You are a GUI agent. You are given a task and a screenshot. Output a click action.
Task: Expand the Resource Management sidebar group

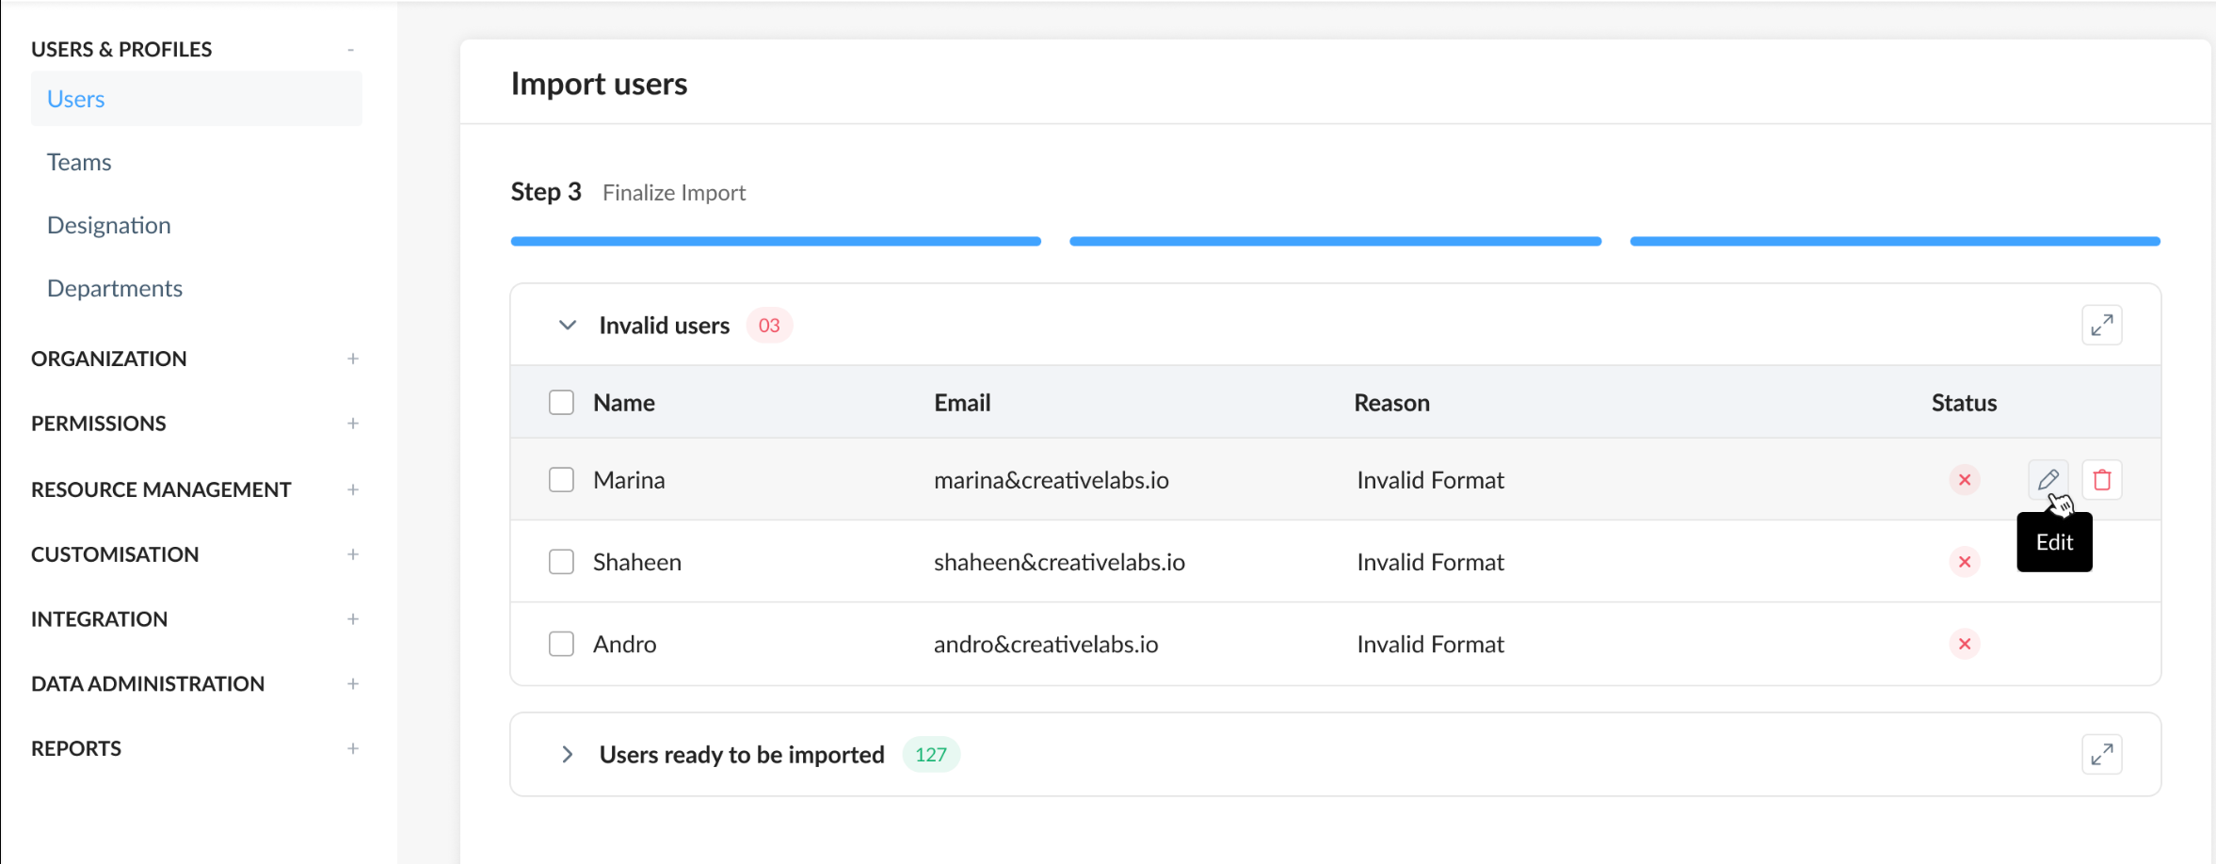coord(353,489)
